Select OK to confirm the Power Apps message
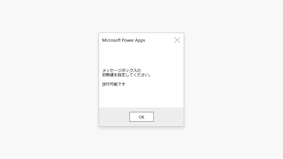This screenshot has height=159, width=283. click(x=141, y=116)
